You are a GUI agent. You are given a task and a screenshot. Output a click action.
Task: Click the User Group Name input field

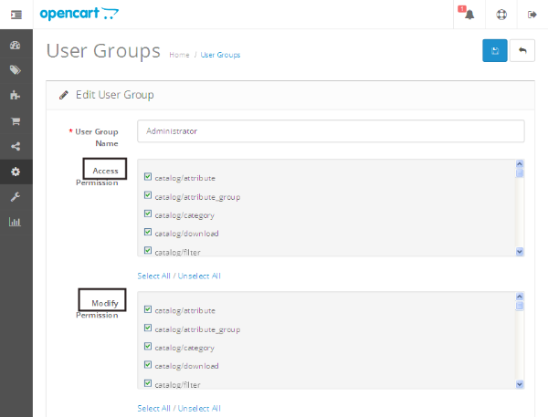[331, 131]
